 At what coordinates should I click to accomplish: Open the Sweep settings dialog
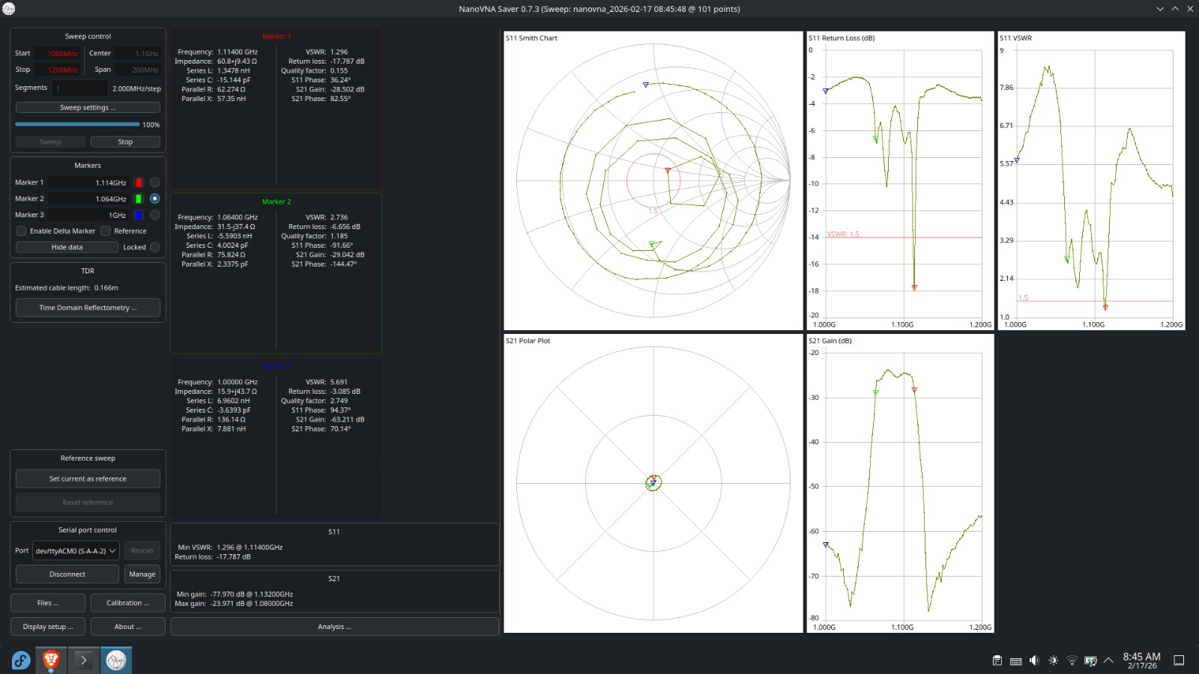(x=88, y=107)
